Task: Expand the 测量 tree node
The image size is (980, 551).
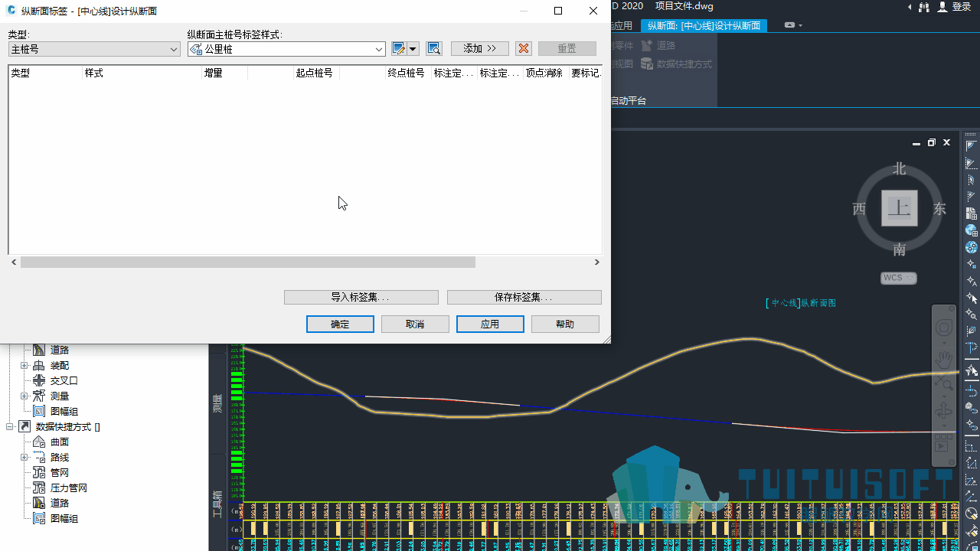Action: (x=24, y=396)
